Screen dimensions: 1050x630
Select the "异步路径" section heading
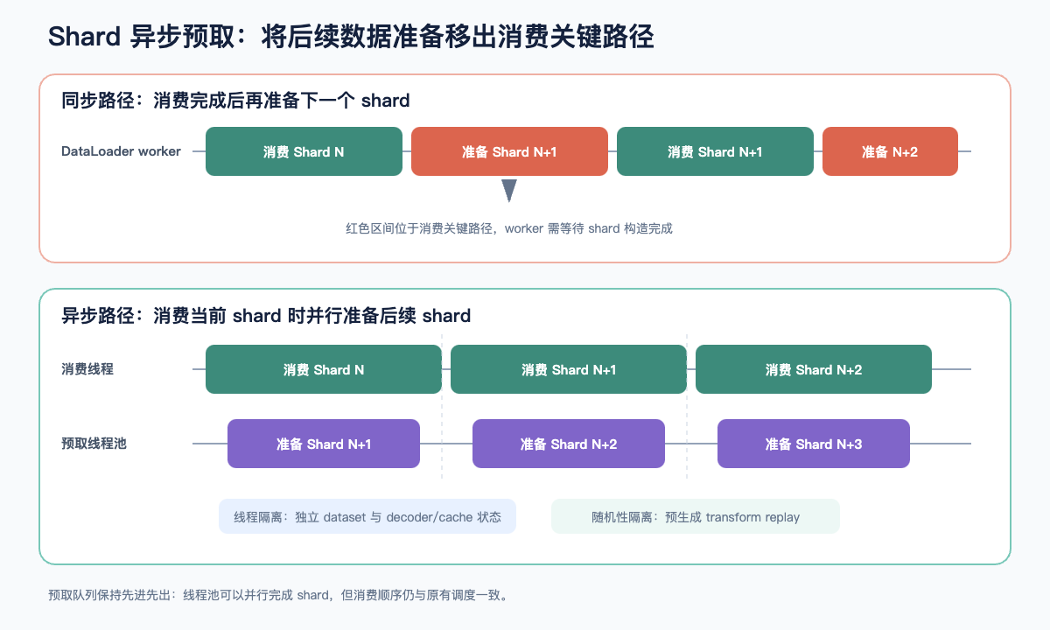(x=266, y=315)
